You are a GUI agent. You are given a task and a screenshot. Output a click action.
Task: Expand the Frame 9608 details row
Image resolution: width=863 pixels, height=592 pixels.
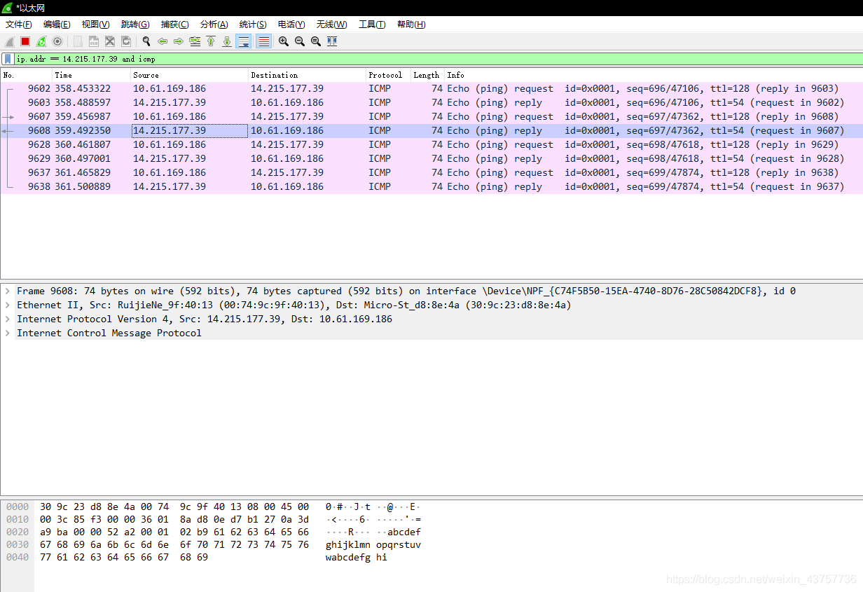[7, 291]
